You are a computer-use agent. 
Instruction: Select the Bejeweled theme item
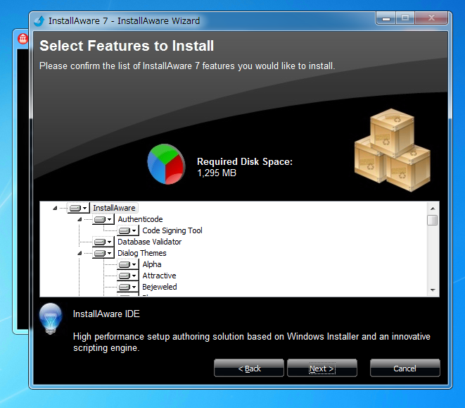160,287
